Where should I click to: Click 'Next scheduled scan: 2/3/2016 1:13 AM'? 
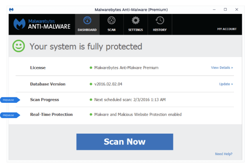tap(130, 100)
